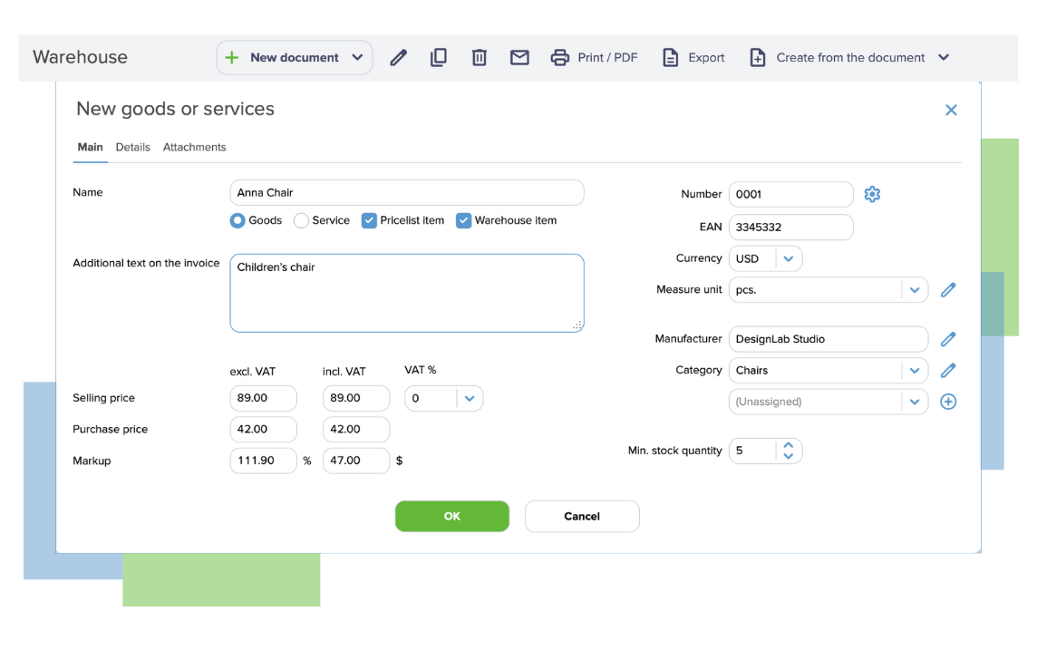1037x660 pixels.
Task: Toggle the Warehouse item checkbox
Action: (x=463, y=220)
